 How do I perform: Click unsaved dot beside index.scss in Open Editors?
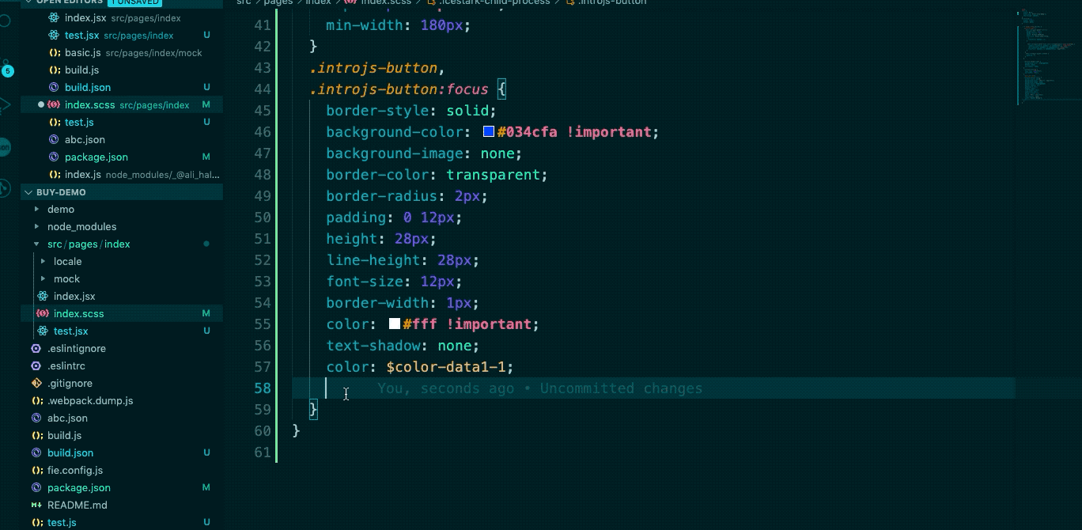tap(41, 104)
